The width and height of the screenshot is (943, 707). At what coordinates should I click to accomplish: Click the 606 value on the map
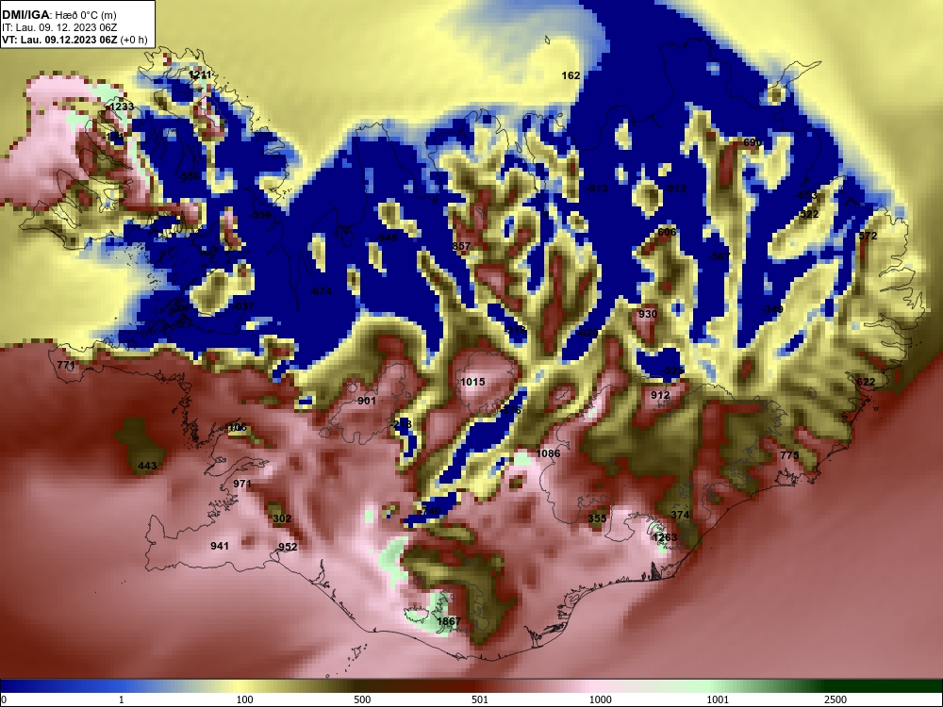(x=667, y=232)
